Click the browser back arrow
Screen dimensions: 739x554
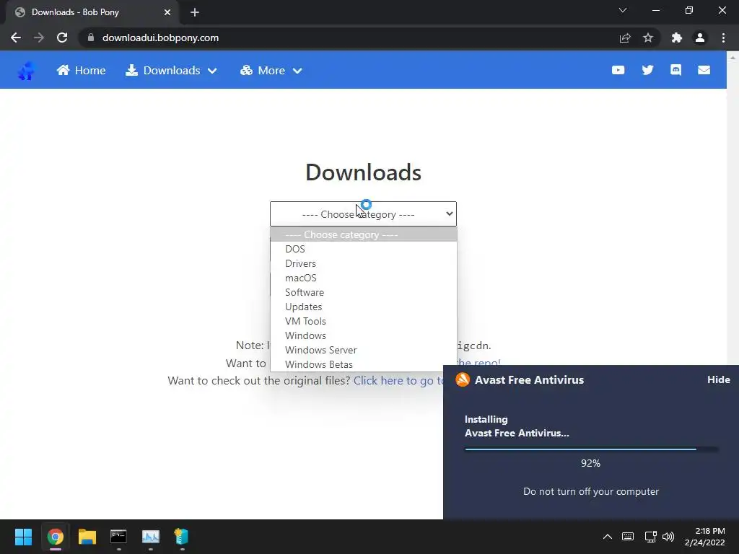[x=16, y=38]
